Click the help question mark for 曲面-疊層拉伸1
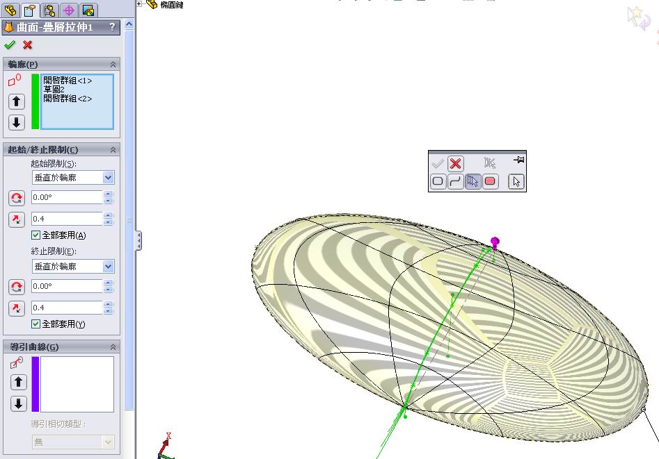Screen dimensions: 659x459 (x=112, y=27)
